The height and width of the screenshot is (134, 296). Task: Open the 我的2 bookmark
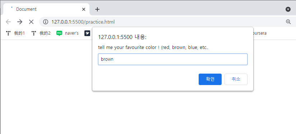pos(41,33)
